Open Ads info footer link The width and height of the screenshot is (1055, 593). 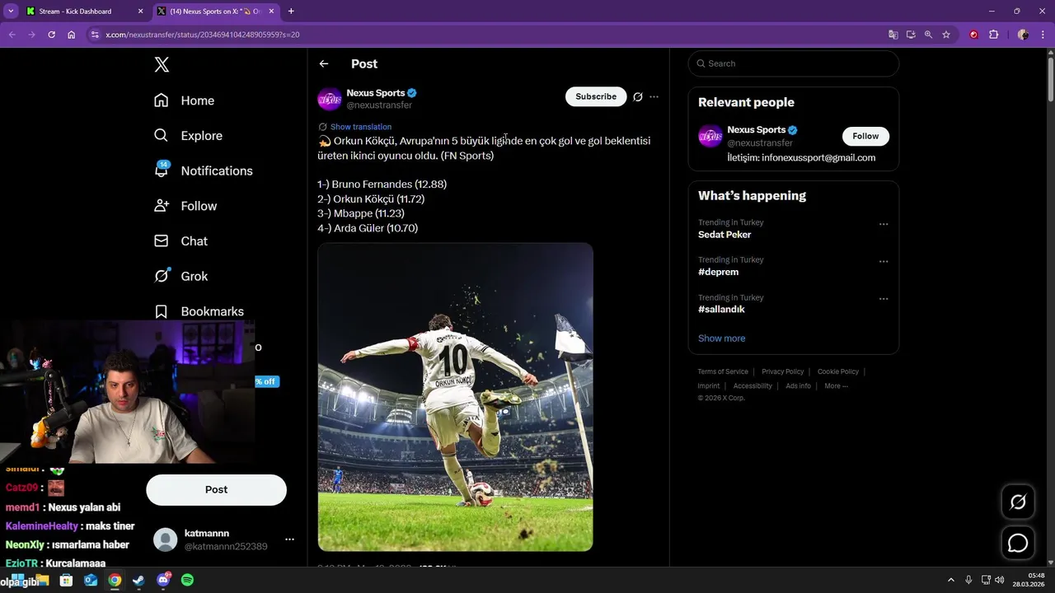click(x=798, y=385)
